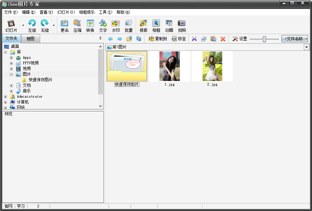This screenshot has width=312, height=211.
Task: Delete selection with the red X icon
Action: coord(223,39)
